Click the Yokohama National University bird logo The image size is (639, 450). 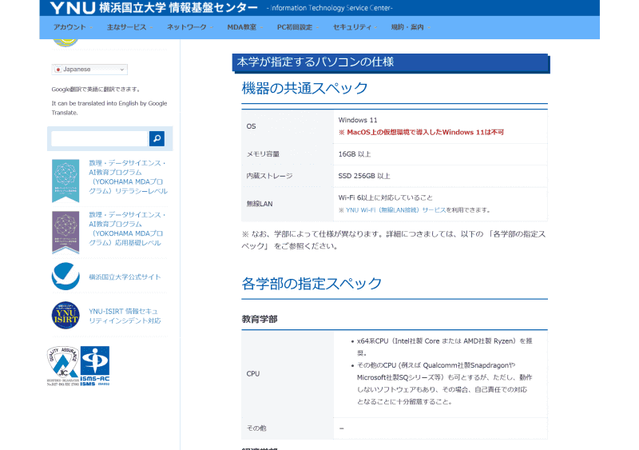[x=65, y=277]
